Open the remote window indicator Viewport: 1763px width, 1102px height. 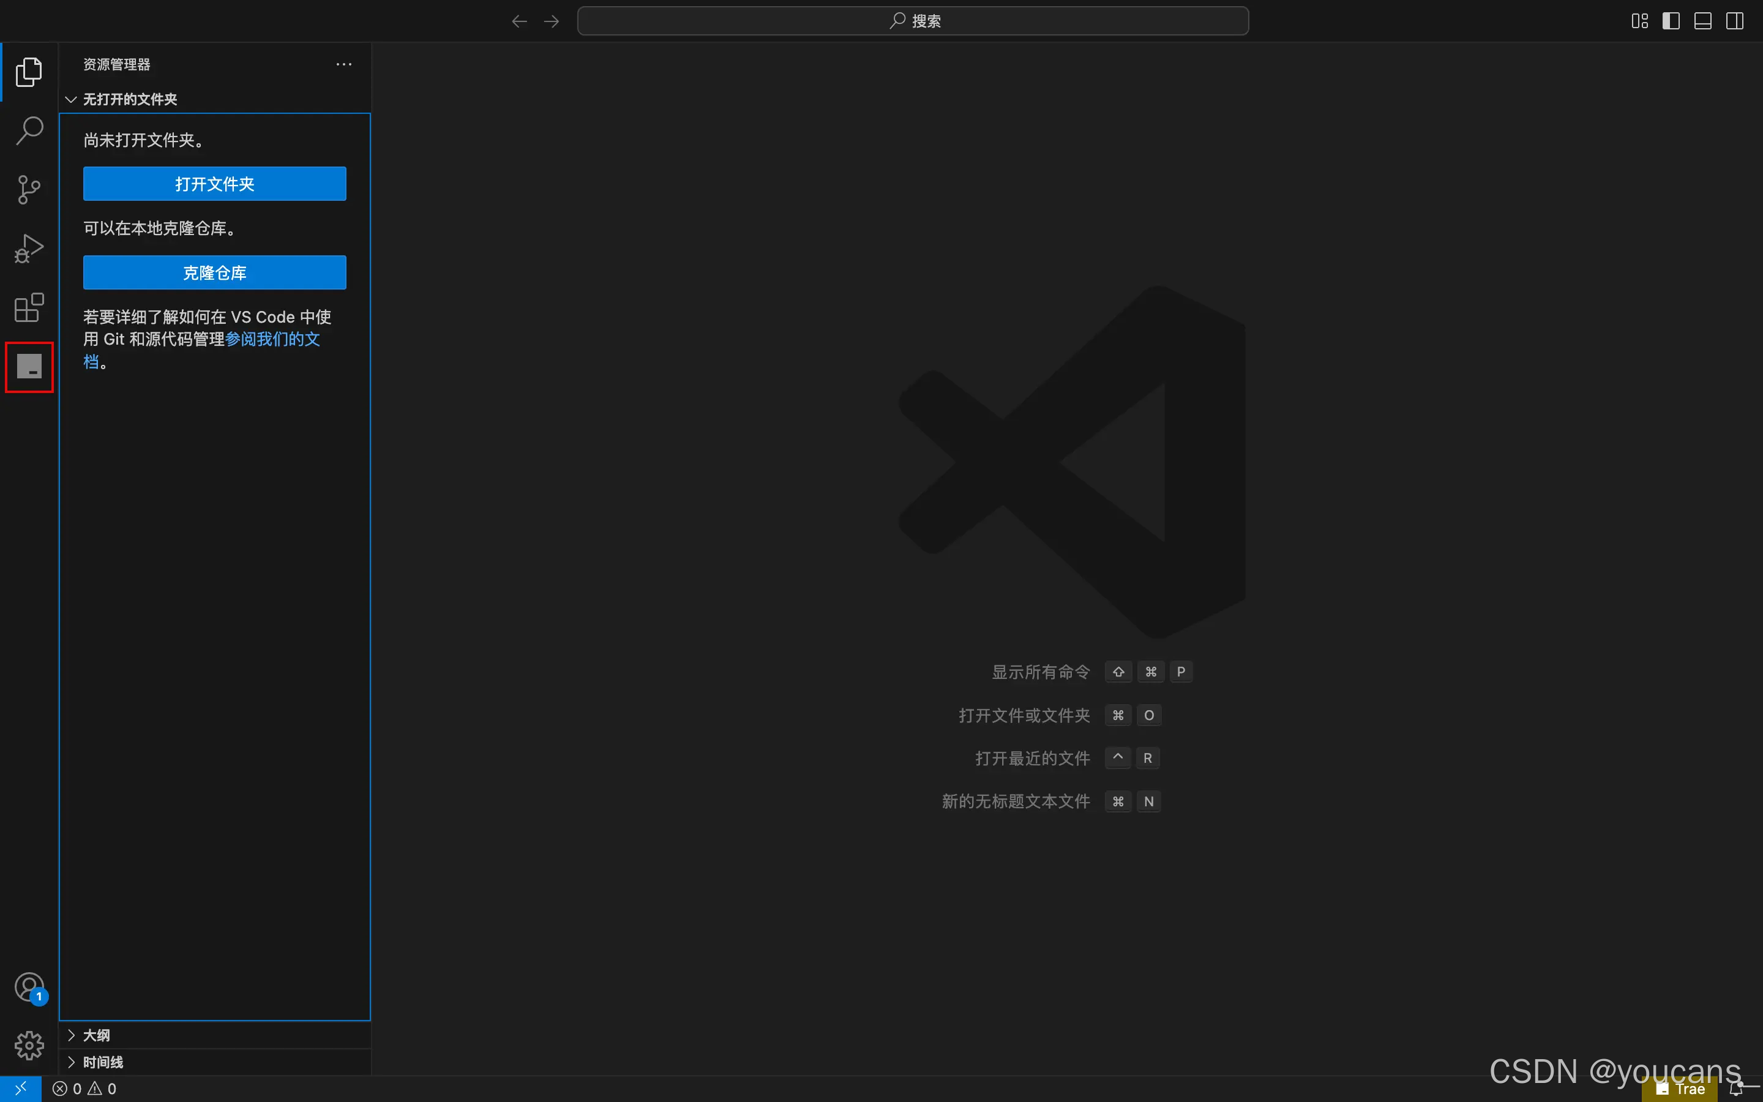[x=20, y=1089]
